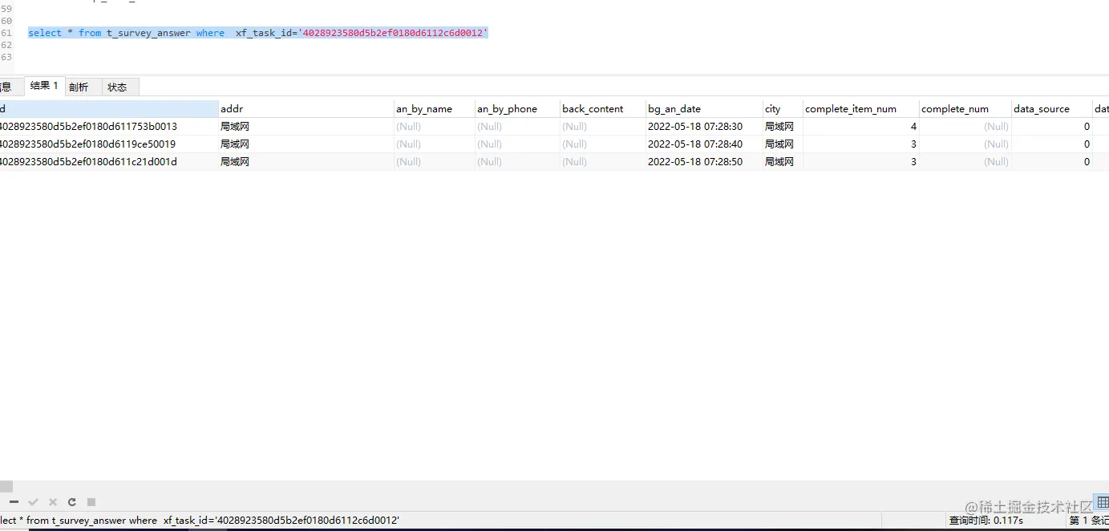The height and width of the screenshot is (531, 1109).
Task: Click an_by_name (Null) in row ending 753b0013
Action: [435, 126]
